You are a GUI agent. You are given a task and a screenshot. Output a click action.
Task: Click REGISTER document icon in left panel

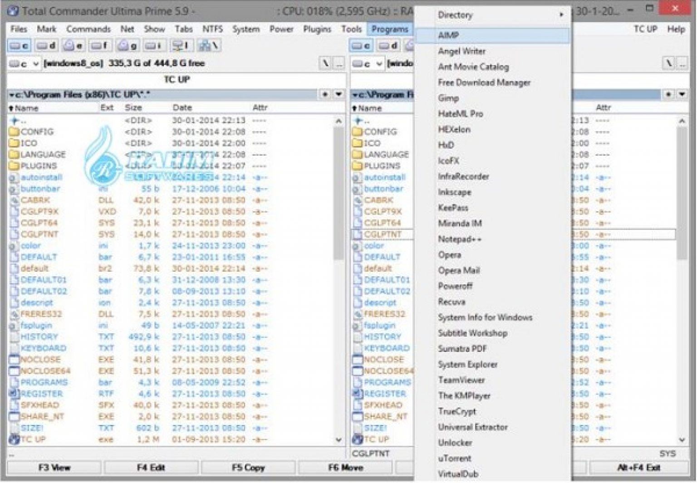point(14,394)
